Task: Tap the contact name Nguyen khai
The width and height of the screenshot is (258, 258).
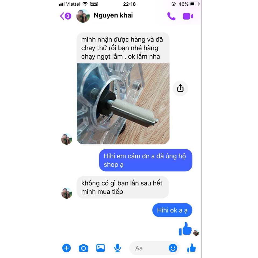Action: point(113,15)
